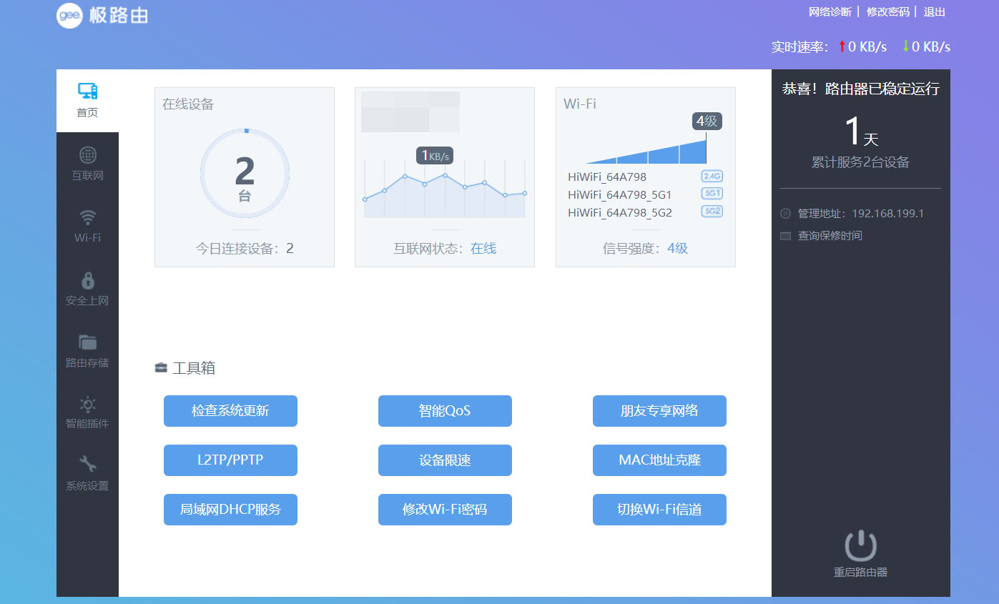This screenshot has width=999, height=604.
Task: Click the 切换Wi-Fi信道 button
Action: (x=659, y=510)
